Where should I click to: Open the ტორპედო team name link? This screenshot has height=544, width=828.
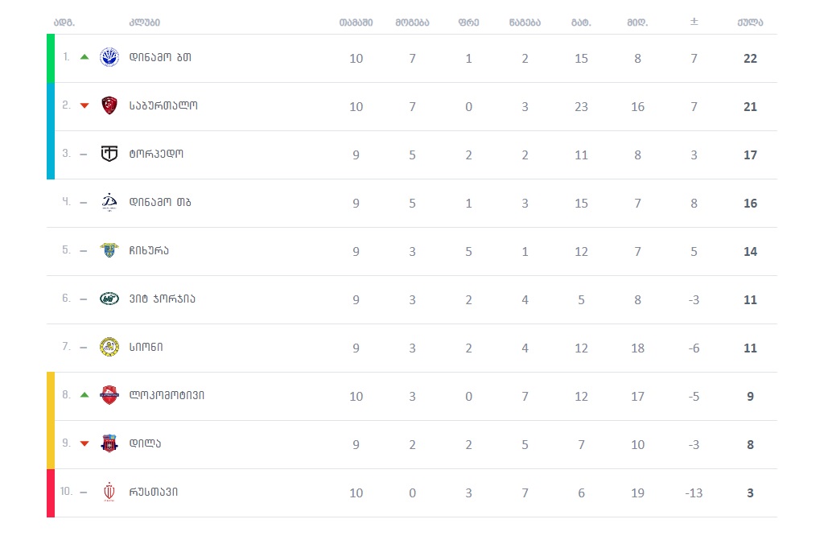(x=156, y=155)
